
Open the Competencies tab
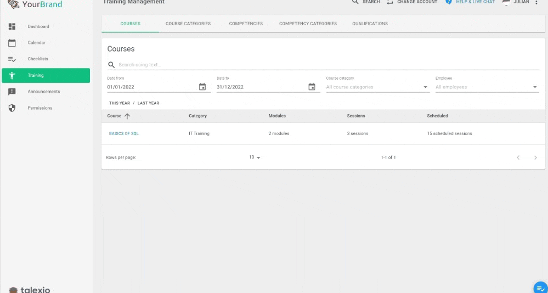click(x=246, y=24)
